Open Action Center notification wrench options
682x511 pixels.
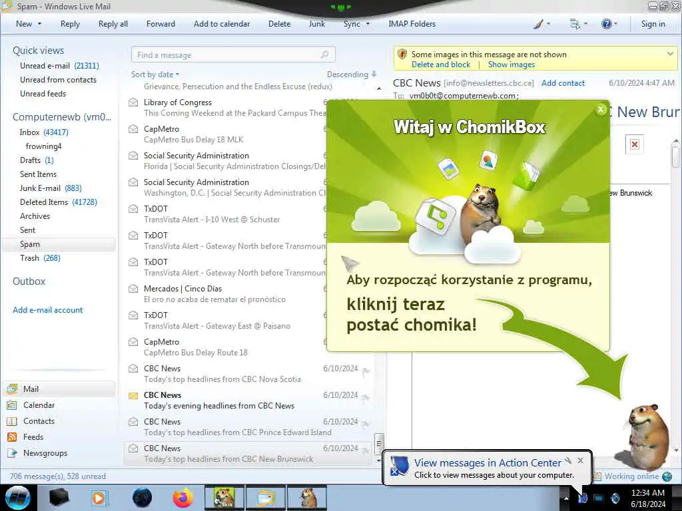(568, 460)
